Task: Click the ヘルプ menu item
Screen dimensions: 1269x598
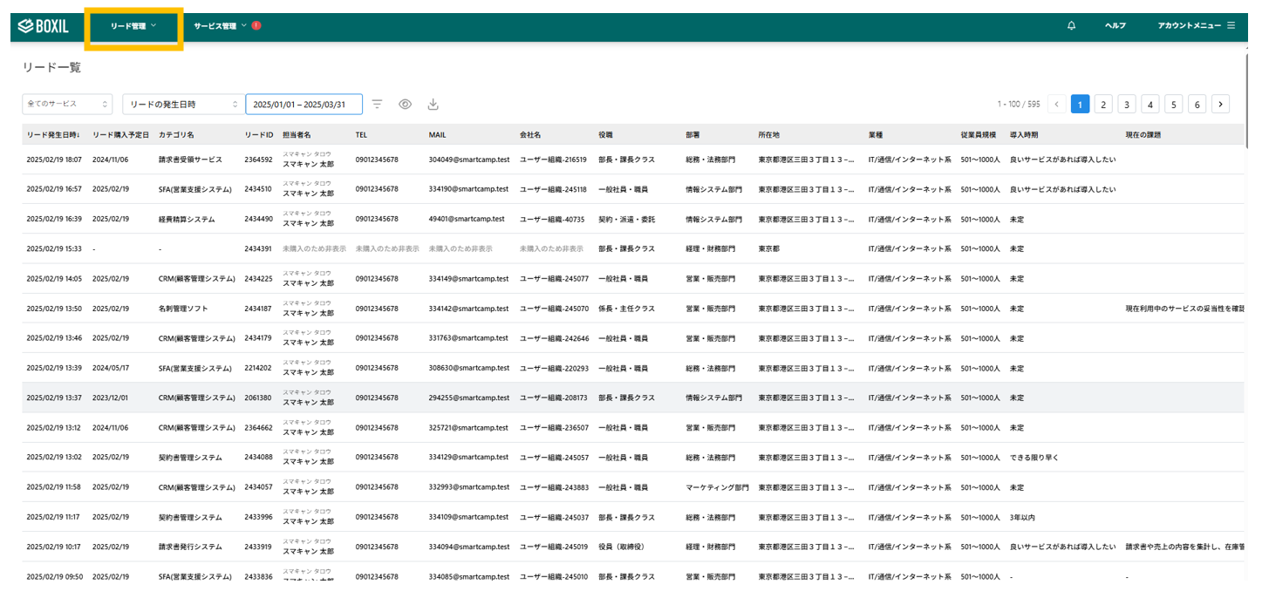Action: (1115, 26)
